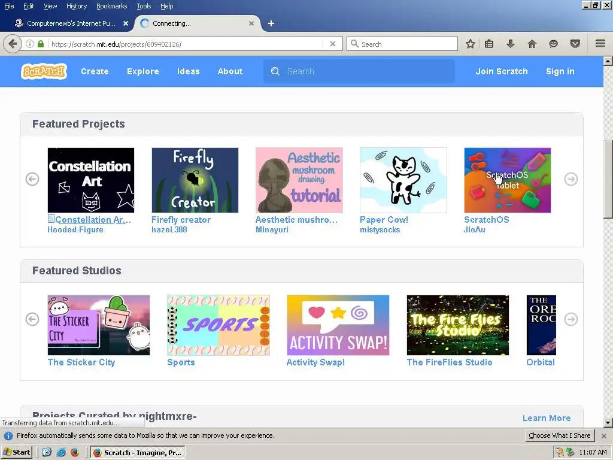Screen dimensions: 613x460
Task: Click the Orbital studio link
Action: point(541,362)
